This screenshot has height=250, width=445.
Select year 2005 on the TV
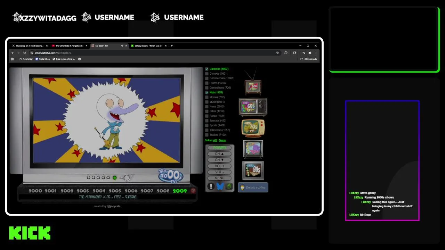click(x=115, y=191)
